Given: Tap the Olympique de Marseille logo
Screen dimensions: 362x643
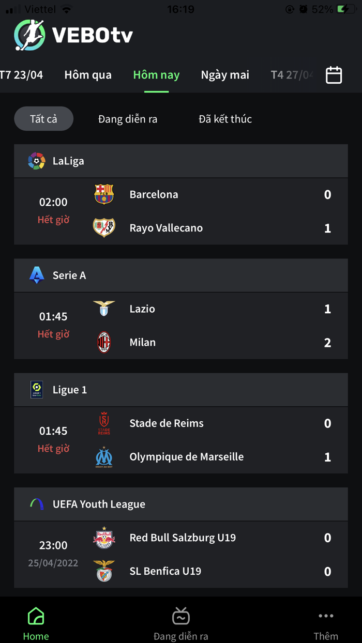Looking at the screenshot, I should click(x=104, y=457).
